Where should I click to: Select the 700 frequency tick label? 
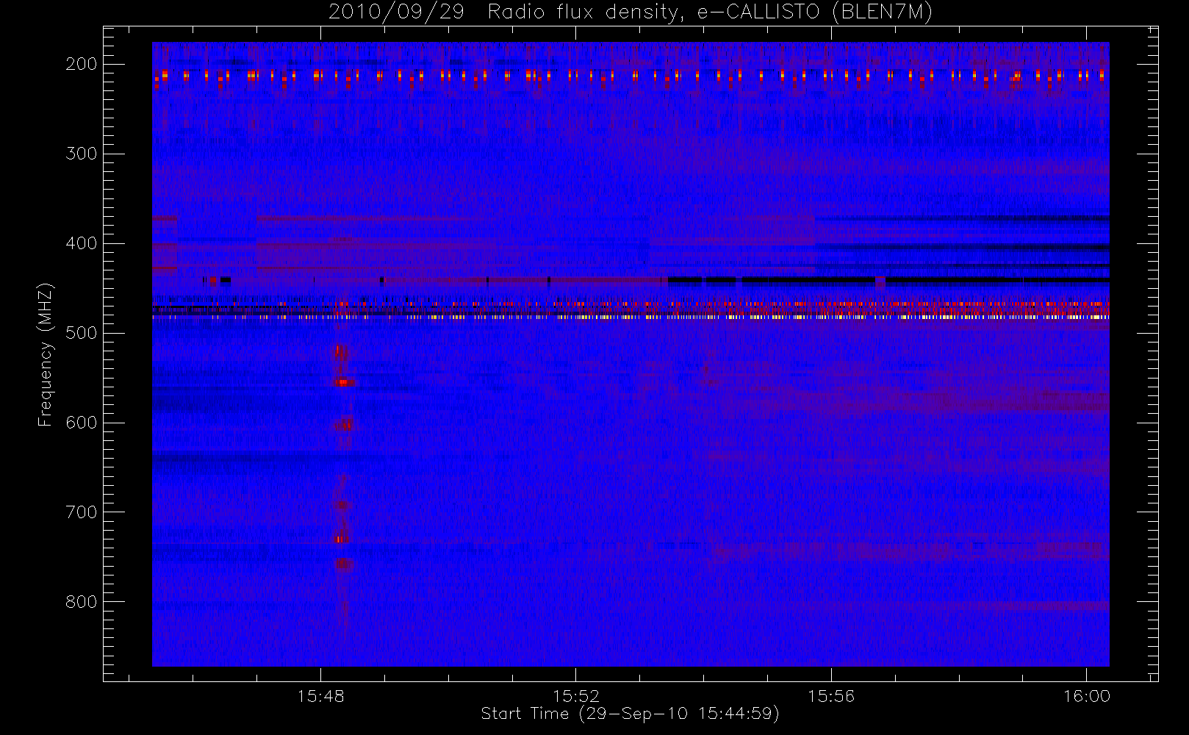point(81,512)
